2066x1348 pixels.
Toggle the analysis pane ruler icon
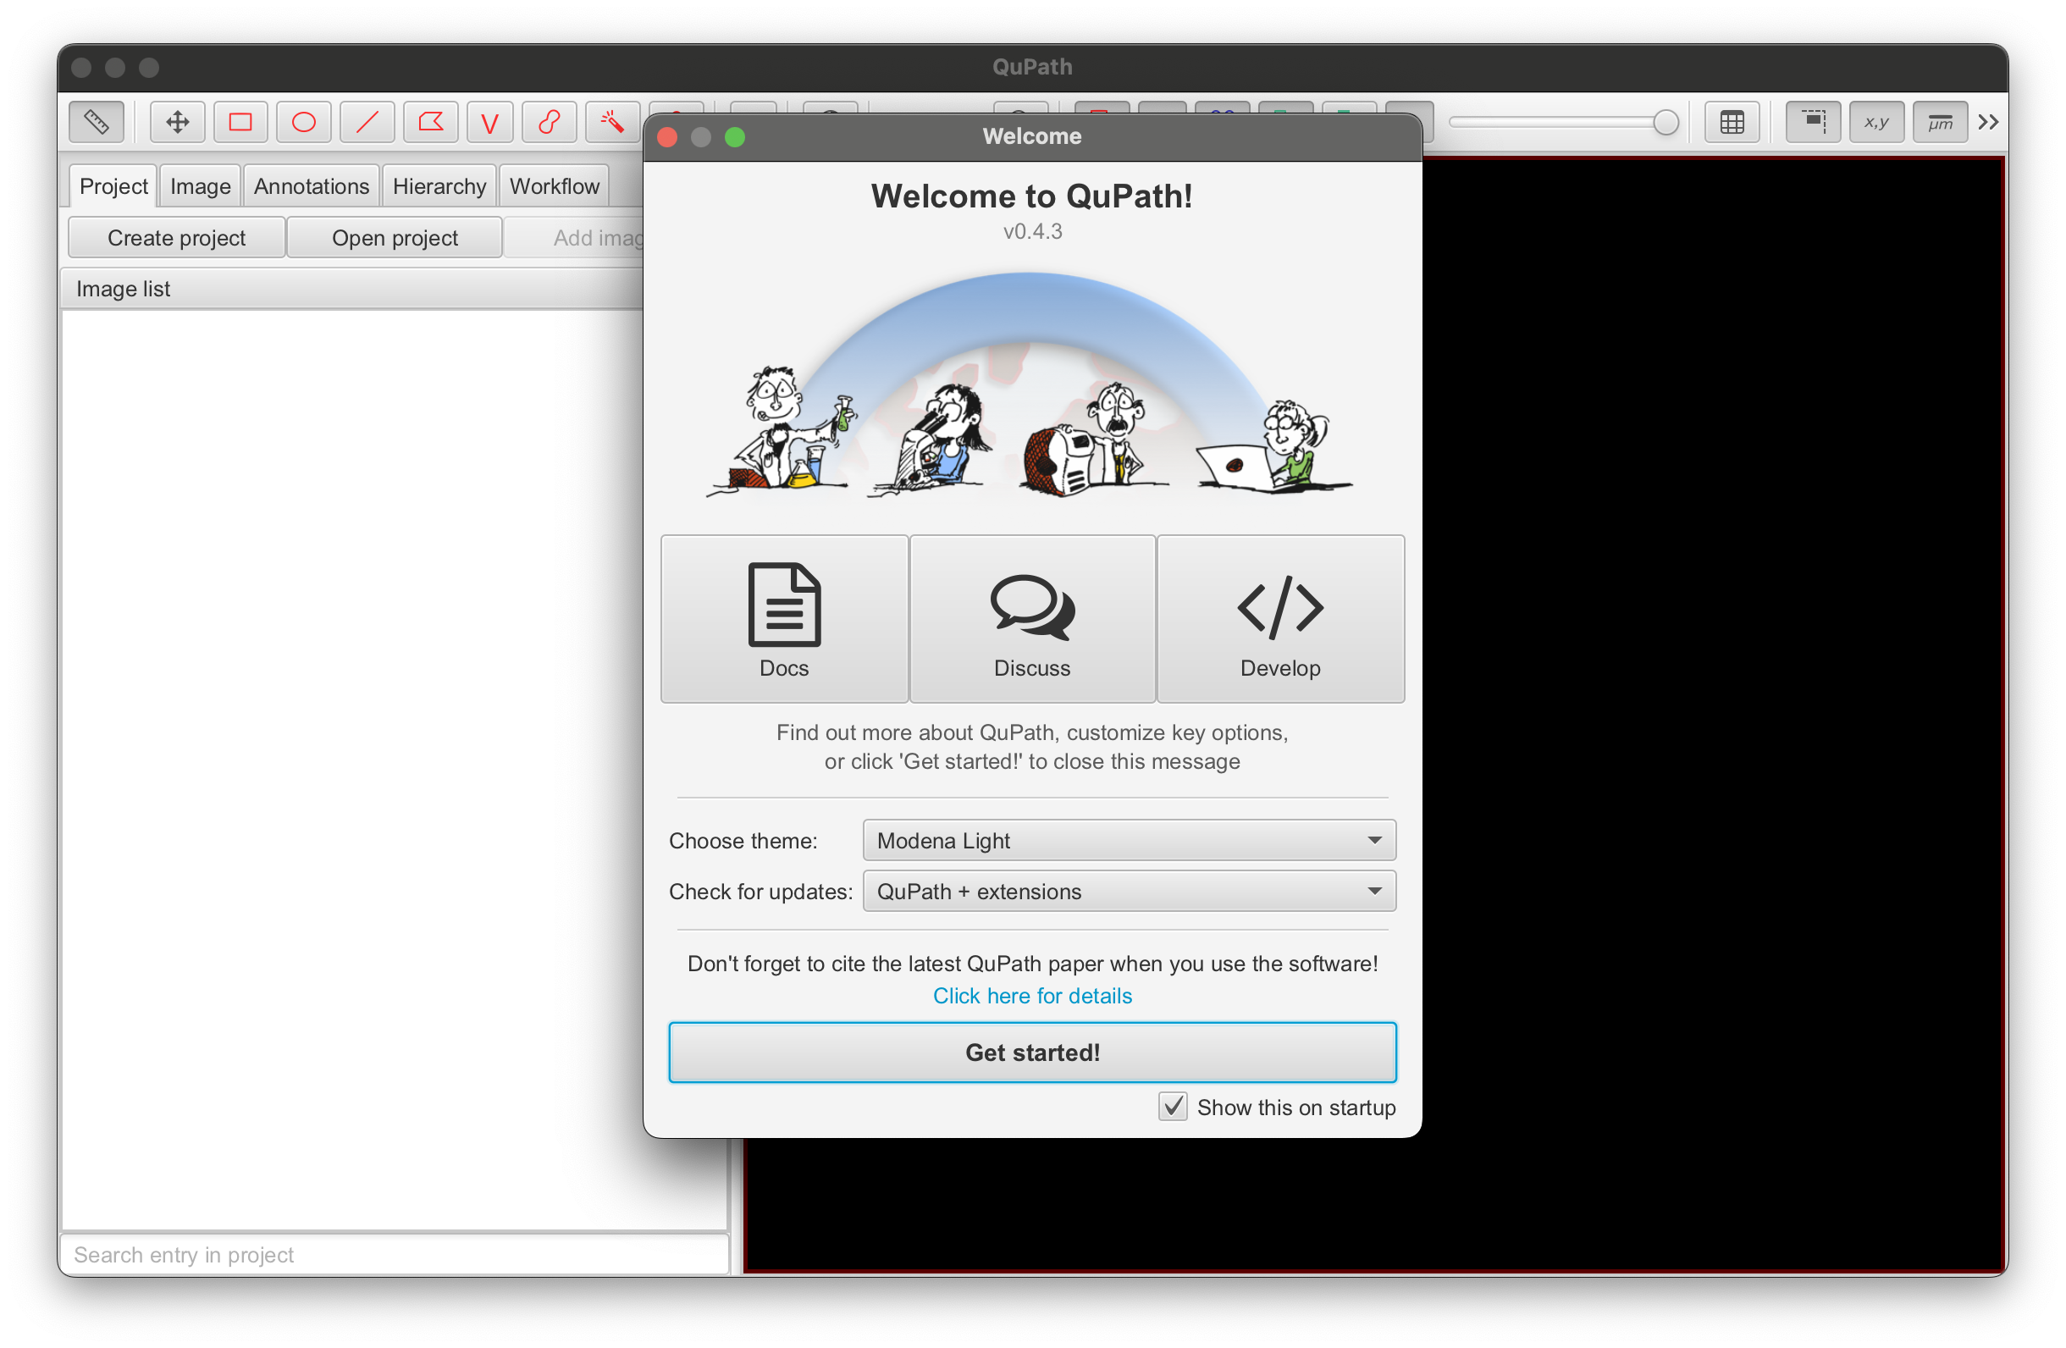pos(97,122)
